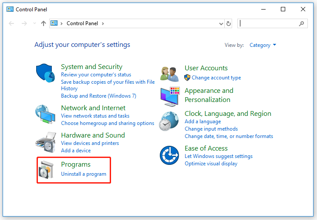This screenshot has width=317, height=220.
Task: Open Save backup copies with File History
Action: [108, 85]
